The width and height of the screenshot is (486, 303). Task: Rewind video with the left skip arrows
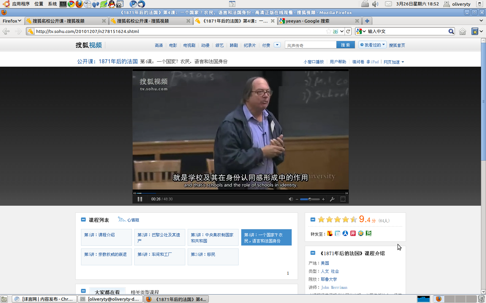[135, 193]
